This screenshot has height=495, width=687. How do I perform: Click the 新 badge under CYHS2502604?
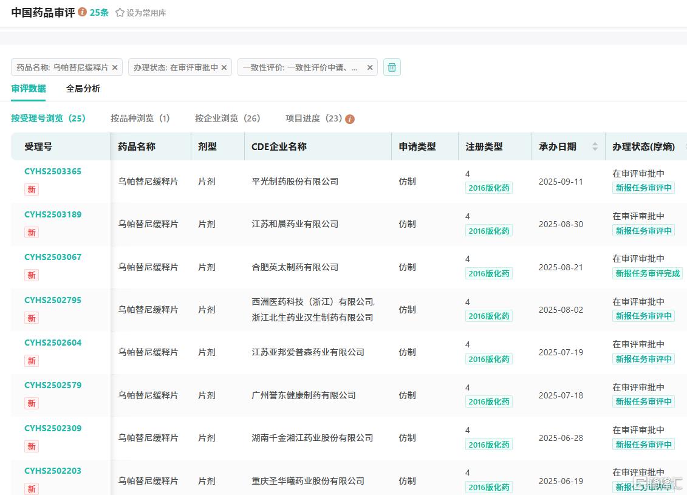pos(32,361)
